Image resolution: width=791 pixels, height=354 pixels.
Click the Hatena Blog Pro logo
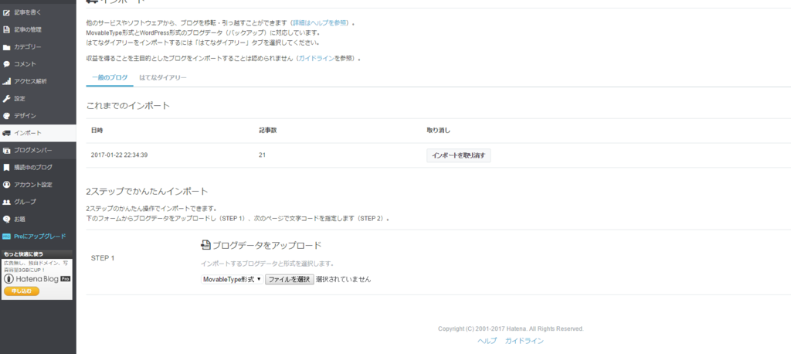click(x=37, y=279)
